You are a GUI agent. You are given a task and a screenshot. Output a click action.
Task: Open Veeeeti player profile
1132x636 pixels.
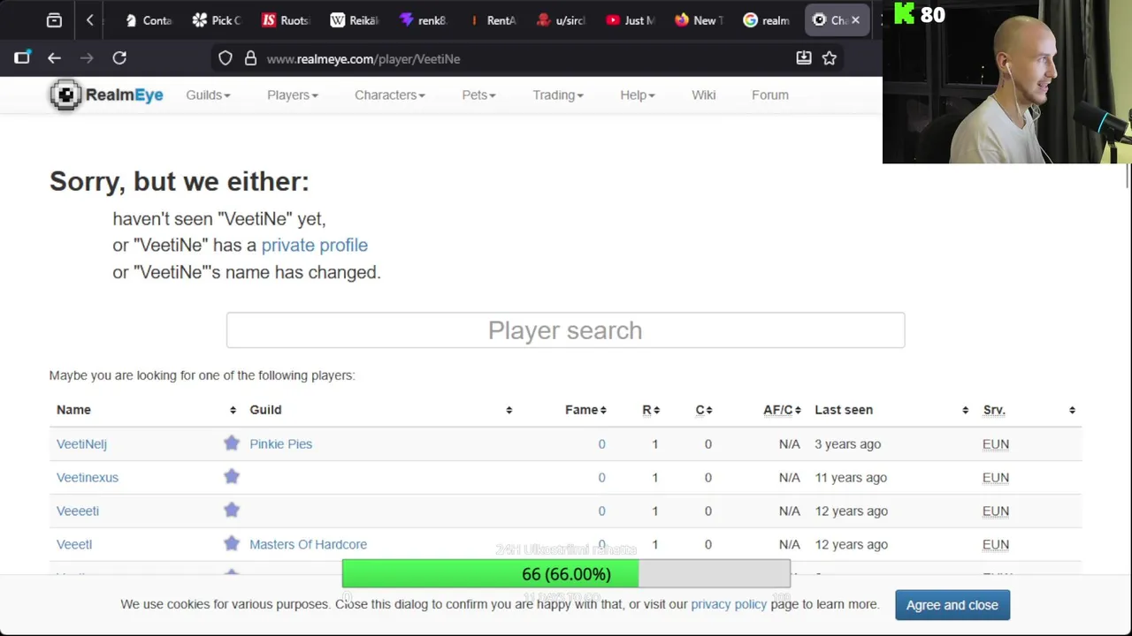point(78,511)
